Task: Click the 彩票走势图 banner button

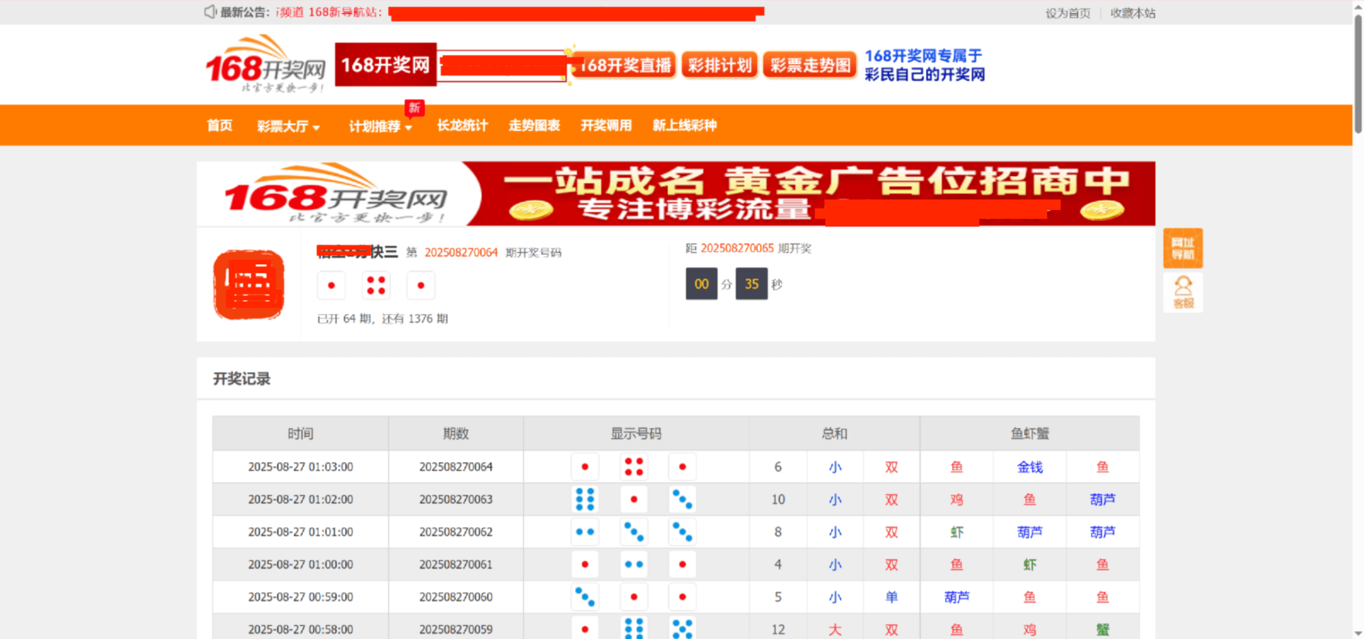Action: click(809, 66)
